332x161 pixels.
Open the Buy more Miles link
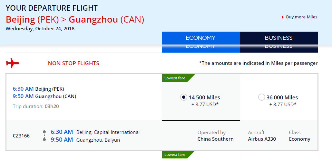click(301, 17)
